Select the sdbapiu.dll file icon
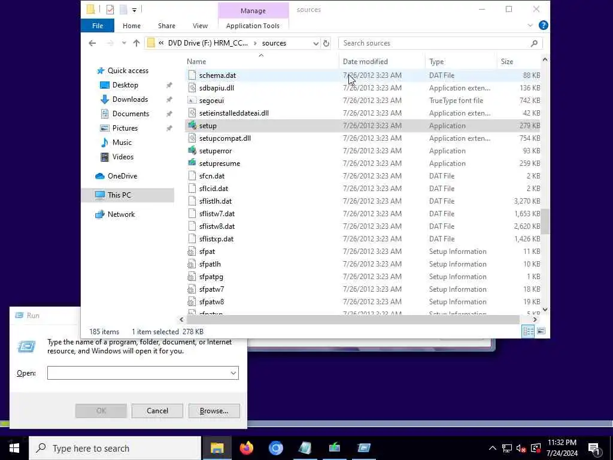This screenshot has height=460, width=613. 192,88
